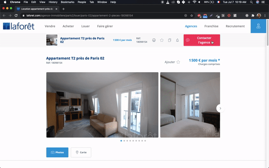Click the star favorite icon in sticky bar
The image size is (269, 168).
click(161, 40)
